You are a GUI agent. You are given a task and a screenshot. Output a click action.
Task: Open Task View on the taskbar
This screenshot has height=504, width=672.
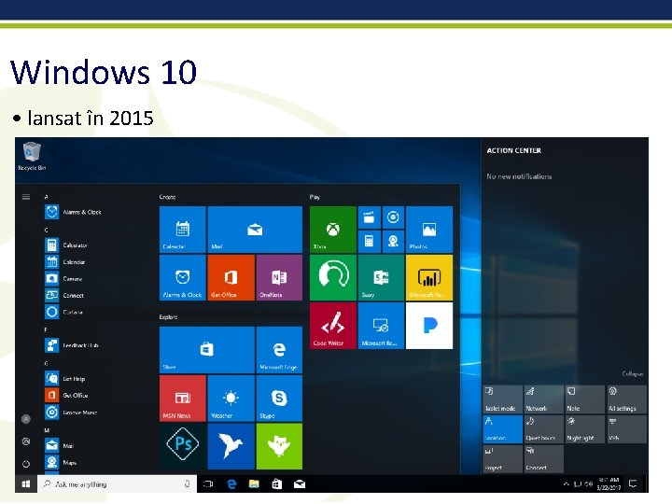208,483
